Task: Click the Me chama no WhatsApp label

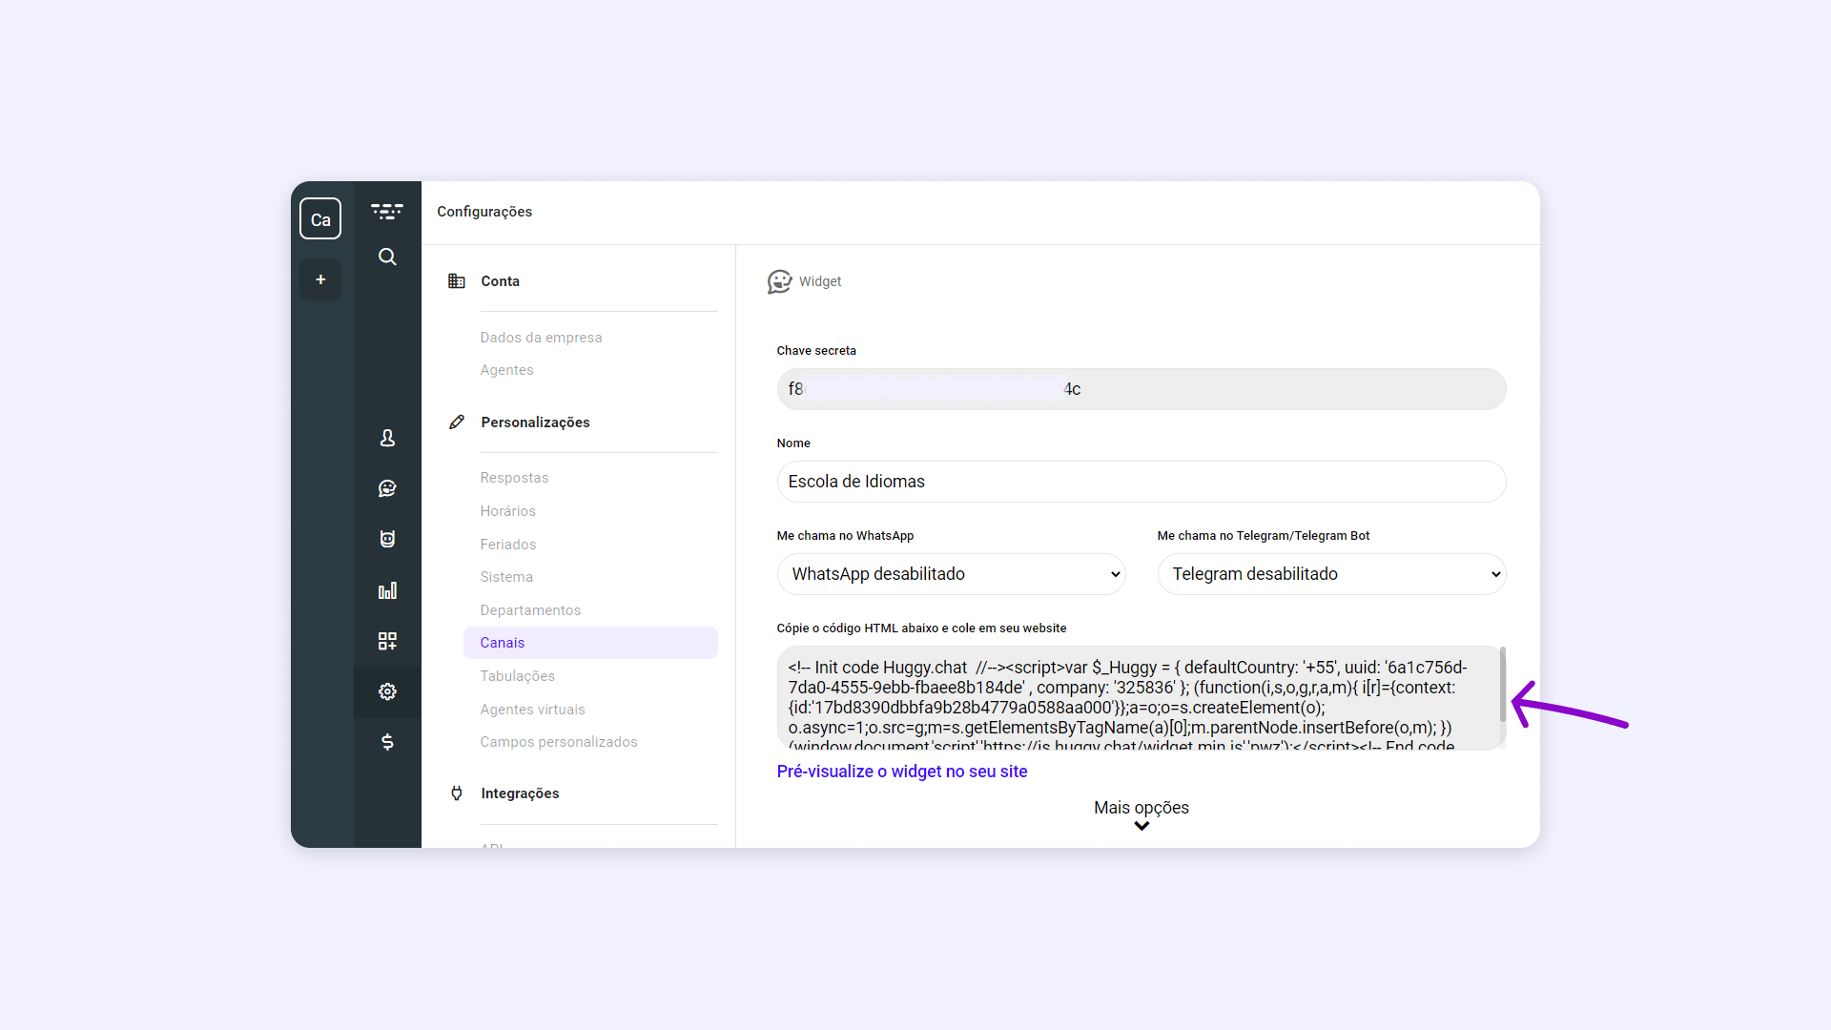Action: click(x=845, y=536)
